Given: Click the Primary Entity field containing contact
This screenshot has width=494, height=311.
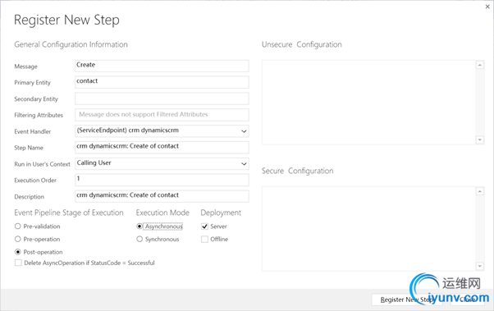Looking at the screenshot, I should tap(162, 82).
